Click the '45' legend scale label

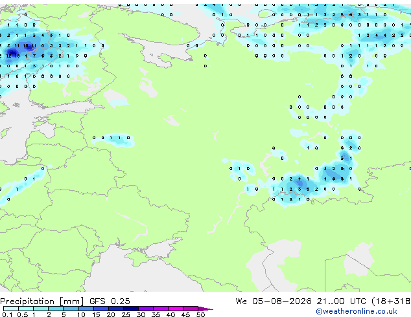(x=185, y=314)
